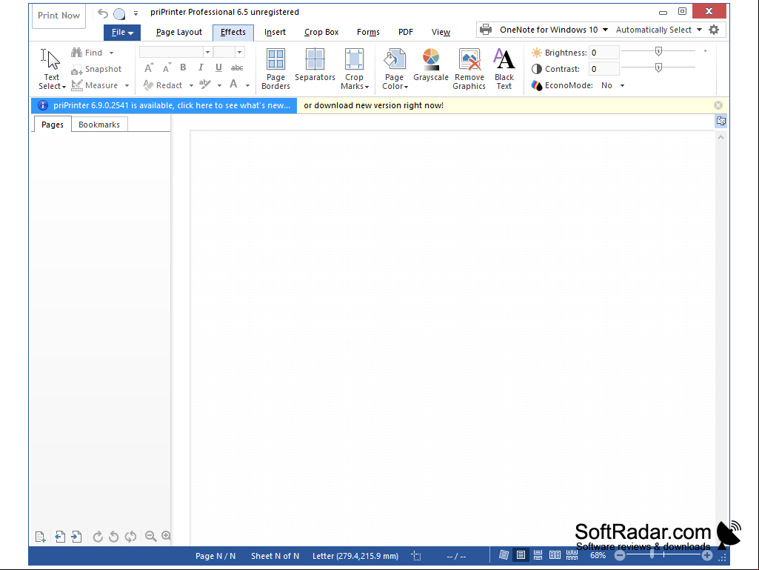Click the printer icon beside OneNote
Screen dimensions: 759x570
click(486, 30)
